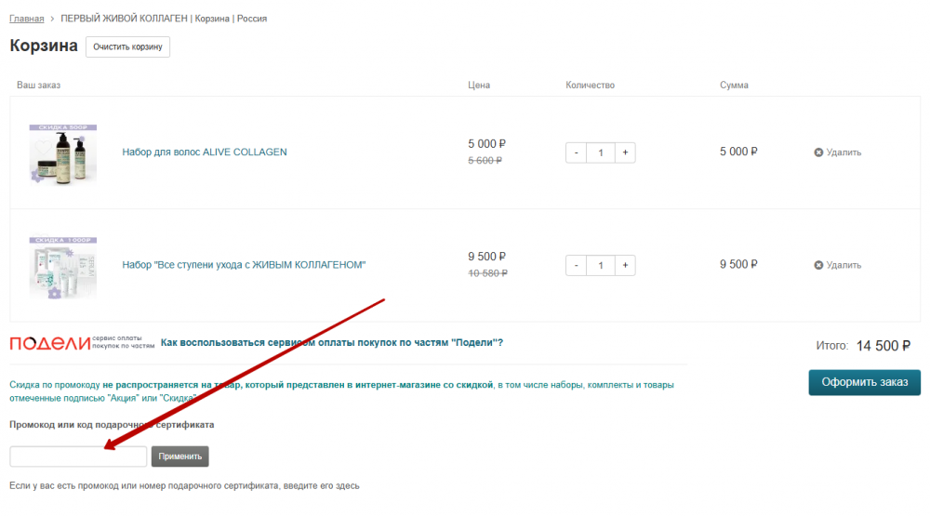Open link about using Подели installment service

(332, 342)
